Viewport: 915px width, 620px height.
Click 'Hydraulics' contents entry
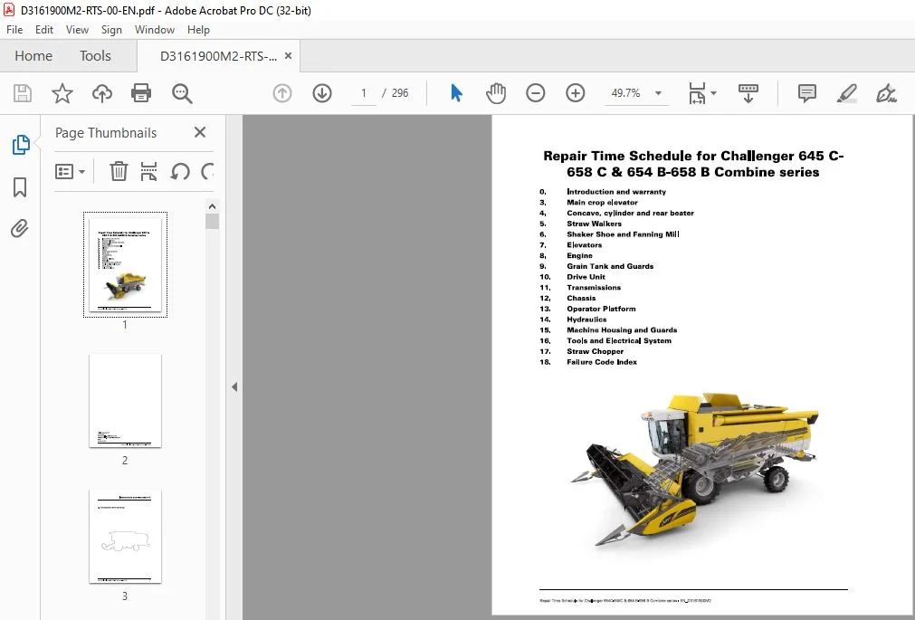click(x=586, y=320)
